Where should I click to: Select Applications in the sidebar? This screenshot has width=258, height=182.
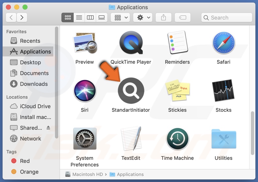point(28,51)
